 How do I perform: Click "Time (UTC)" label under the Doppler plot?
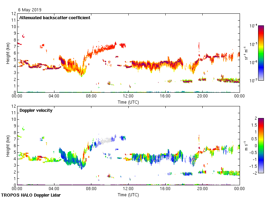(x=128, y=195)
